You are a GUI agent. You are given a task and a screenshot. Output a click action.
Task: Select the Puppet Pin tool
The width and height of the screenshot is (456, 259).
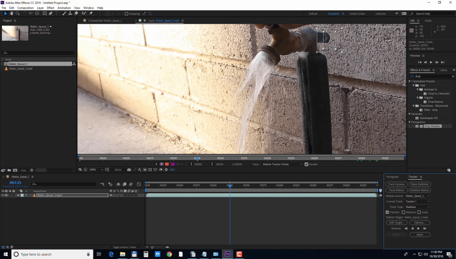[91, 13]
